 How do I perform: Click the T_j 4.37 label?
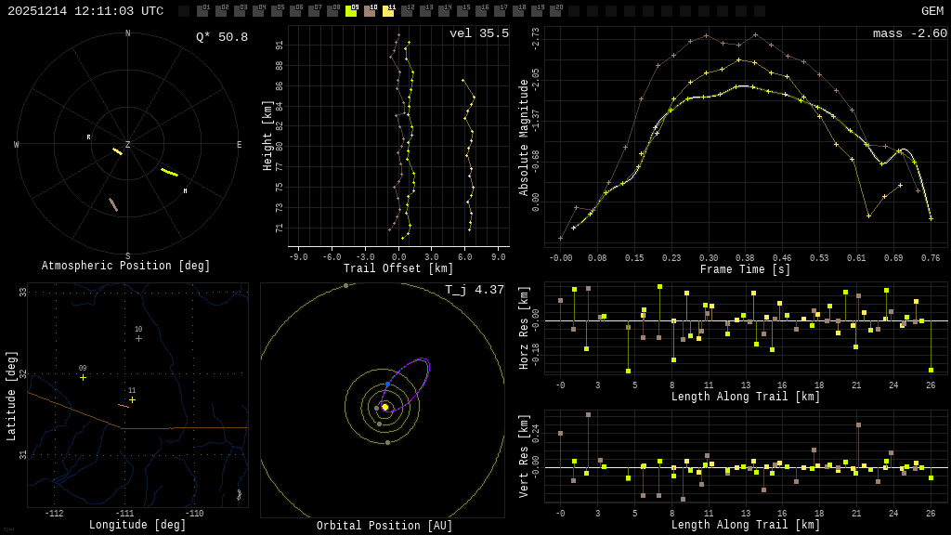click(x=474, y=290)
